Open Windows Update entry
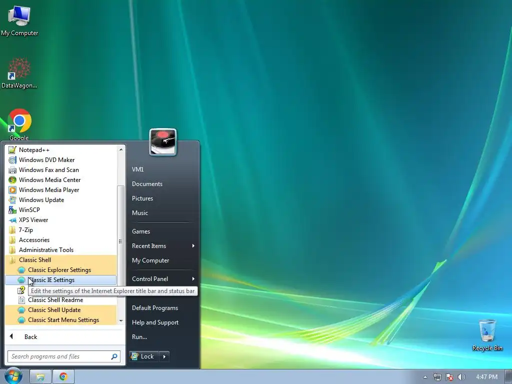Viewport: 512px width, 384px height. pyautogui.click(x=60, y=200)
